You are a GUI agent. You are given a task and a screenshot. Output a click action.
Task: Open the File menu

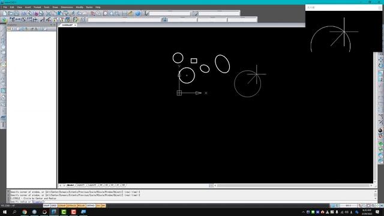(x=5, y=7)
